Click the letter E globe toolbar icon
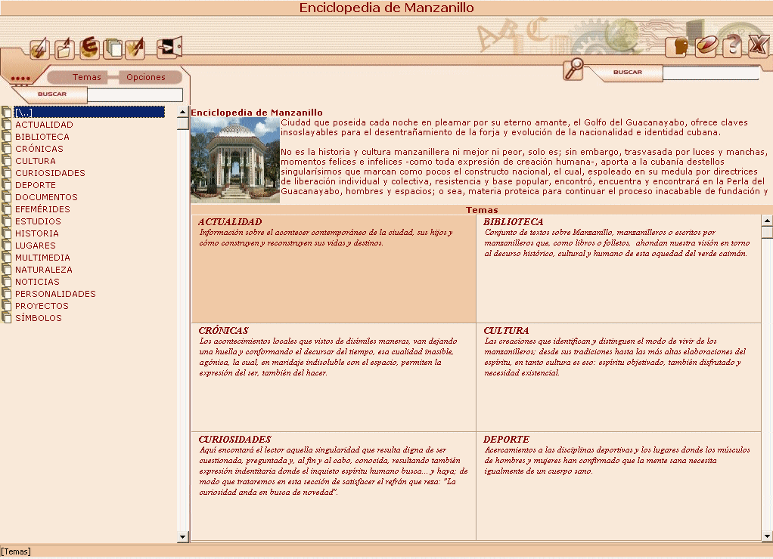Image resolution: width=773 pixels, height=559 pixels. tap(89, 48)
